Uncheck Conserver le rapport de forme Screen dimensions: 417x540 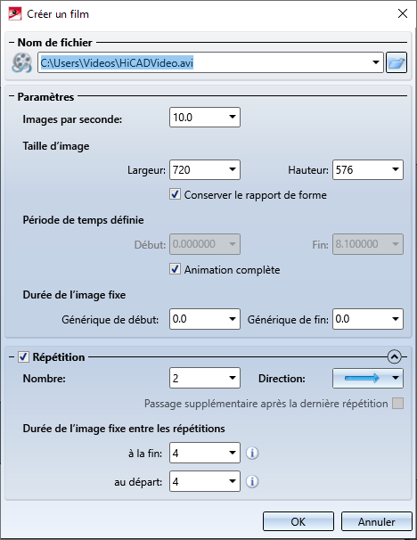point(175,194)
